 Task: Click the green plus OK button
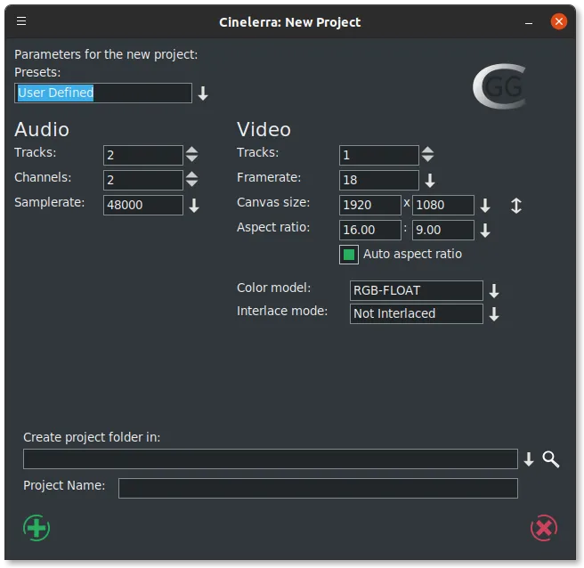click(x=36, y=528)
